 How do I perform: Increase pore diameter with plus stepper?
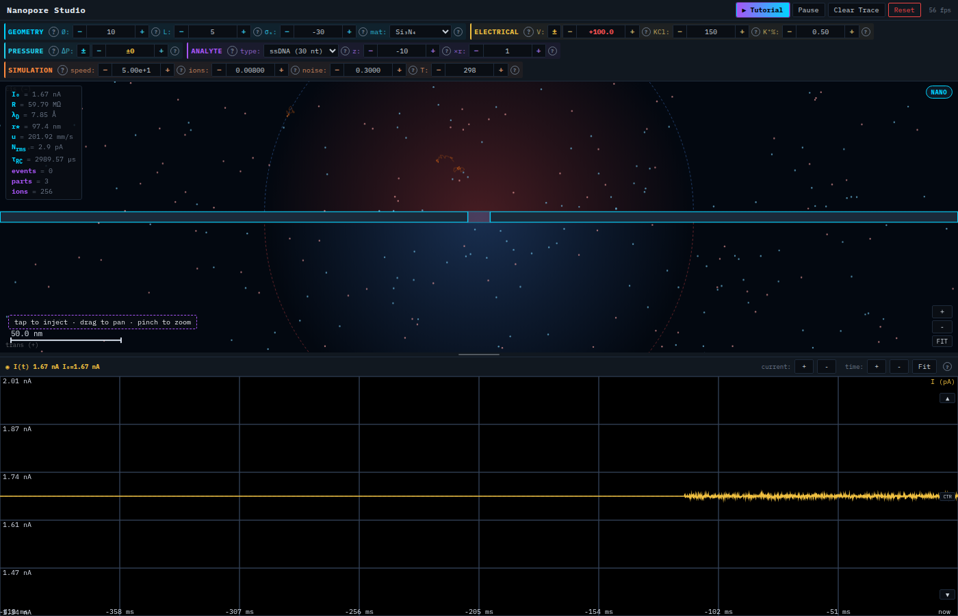(142, 31)
